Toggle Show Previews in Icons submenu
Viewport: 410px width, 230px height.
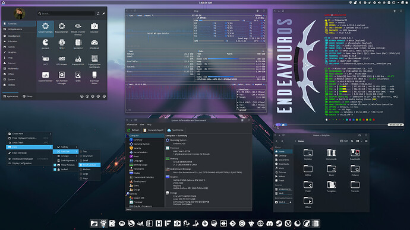(65, 165)
